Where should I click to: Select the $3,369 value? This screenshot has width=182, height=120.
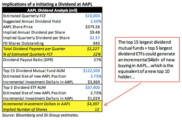pos(94,82)
